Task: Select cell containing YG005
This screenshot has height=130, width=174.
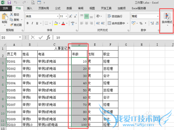Action: (14, 90)
